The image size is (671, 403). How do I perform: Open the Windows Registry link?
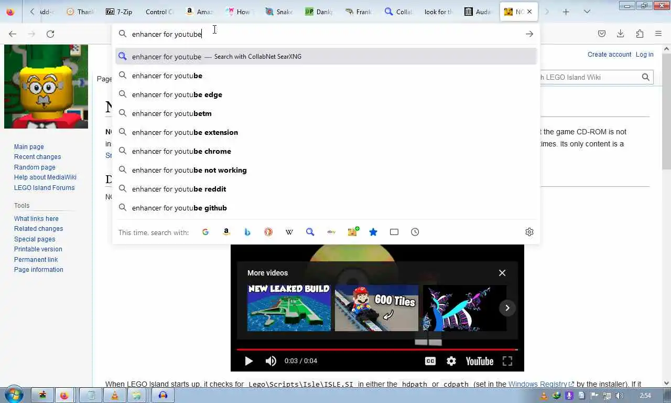pyautogui.click(x=541, y=385)
